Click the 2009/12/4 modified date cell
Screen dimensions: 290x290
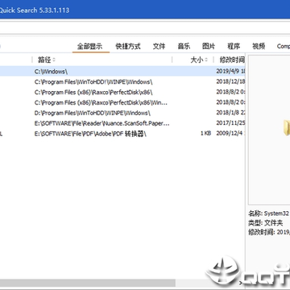230,134
